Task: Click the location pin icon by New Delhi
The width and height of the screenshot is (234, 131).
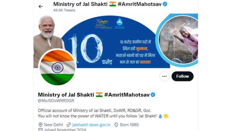Action: tap(40, 125)
